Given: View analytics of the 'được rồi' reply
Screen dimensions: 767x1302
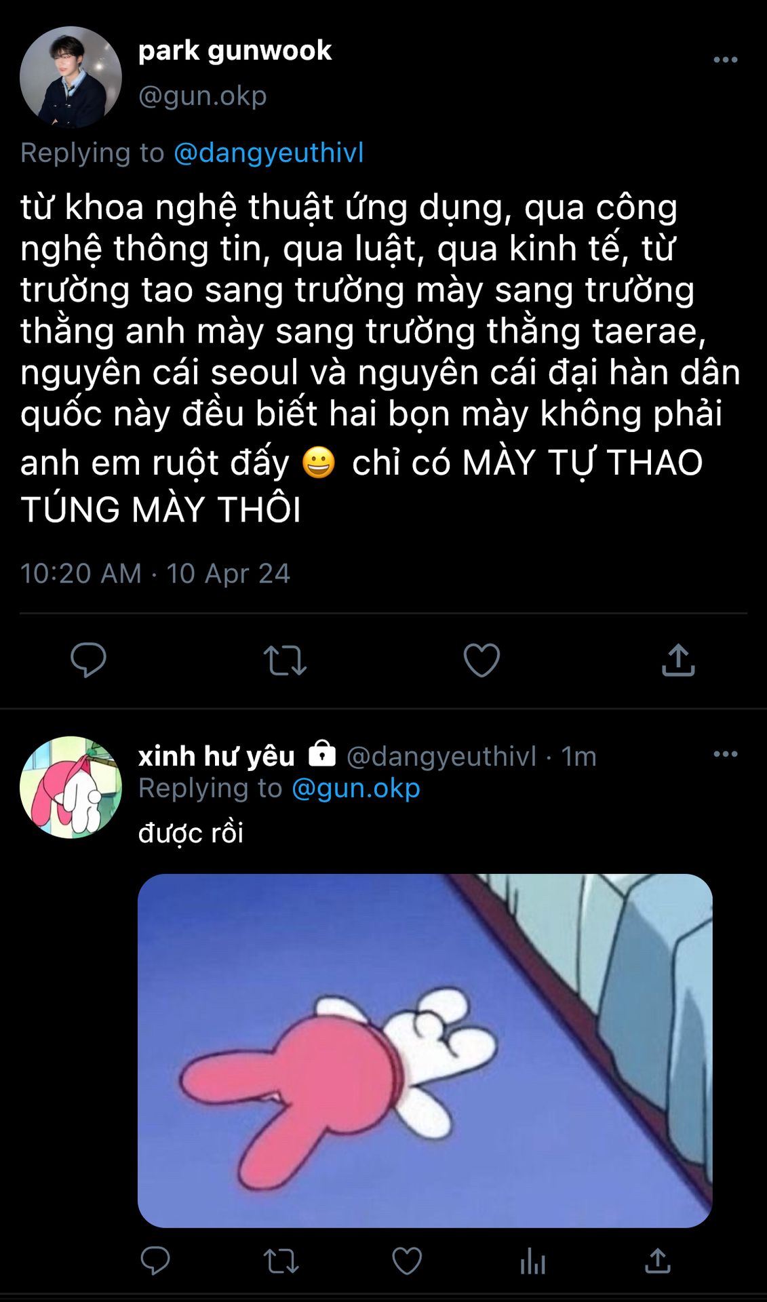Looking at the screenshot, I should pyautogui.click(x=532, y=1261).
